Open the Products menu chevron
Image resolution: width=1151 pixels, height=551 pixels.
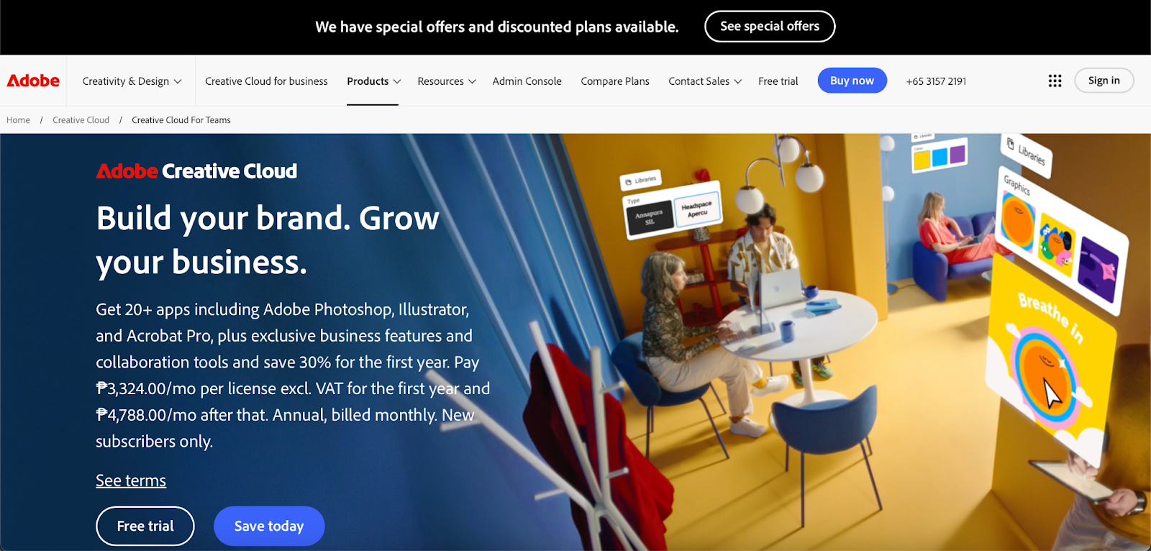(396, 81)
